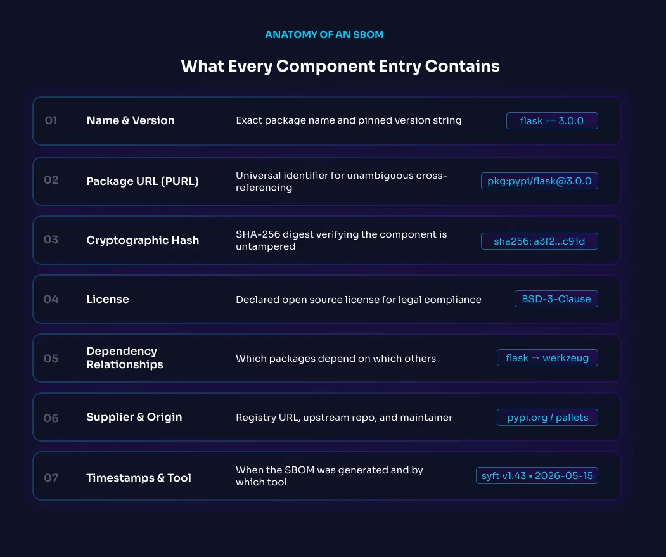Select the Name & Version row title
Image resolution: width=666 pixels, height=557 pixels.
pos(131,120)
